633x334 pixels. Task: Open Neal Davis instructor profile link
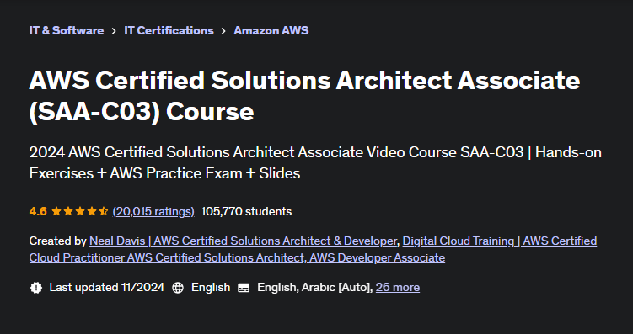click(x=243, y=241)
